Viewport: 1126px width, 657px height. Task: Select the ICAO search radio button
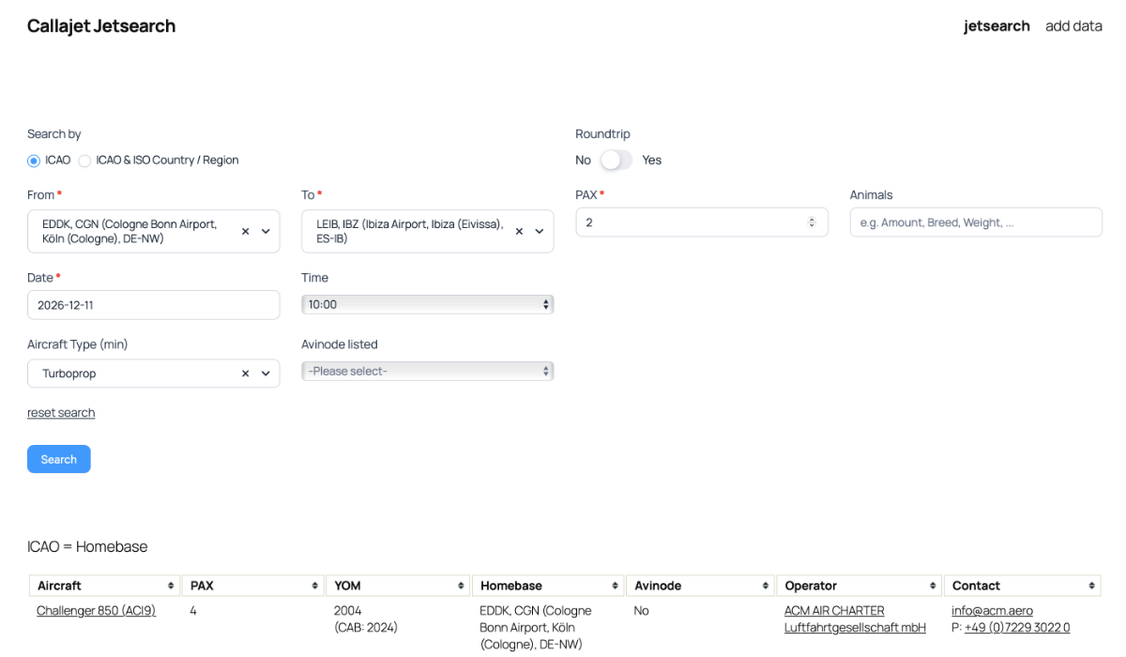point(34,160)
